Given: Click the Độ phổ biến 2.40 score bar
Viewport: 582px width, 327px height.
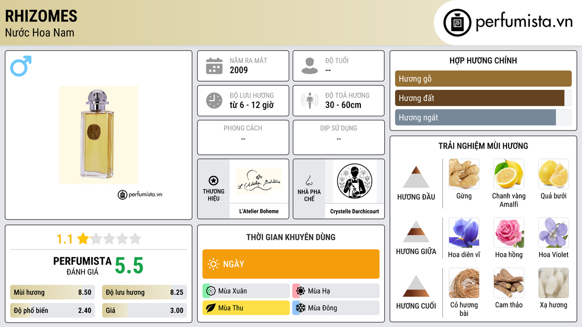Looking at the screenshot, I should [52, 311].
